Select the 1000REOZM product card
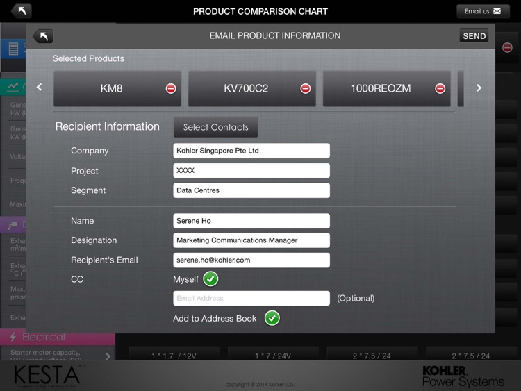This screenshot has height=391, width=521. pos(386,89)
